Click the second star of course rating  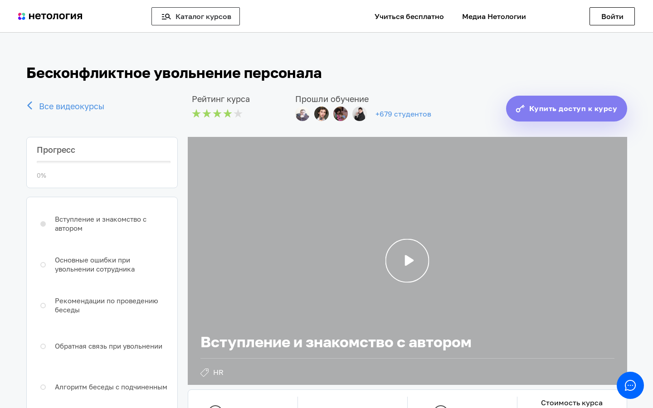207,114
